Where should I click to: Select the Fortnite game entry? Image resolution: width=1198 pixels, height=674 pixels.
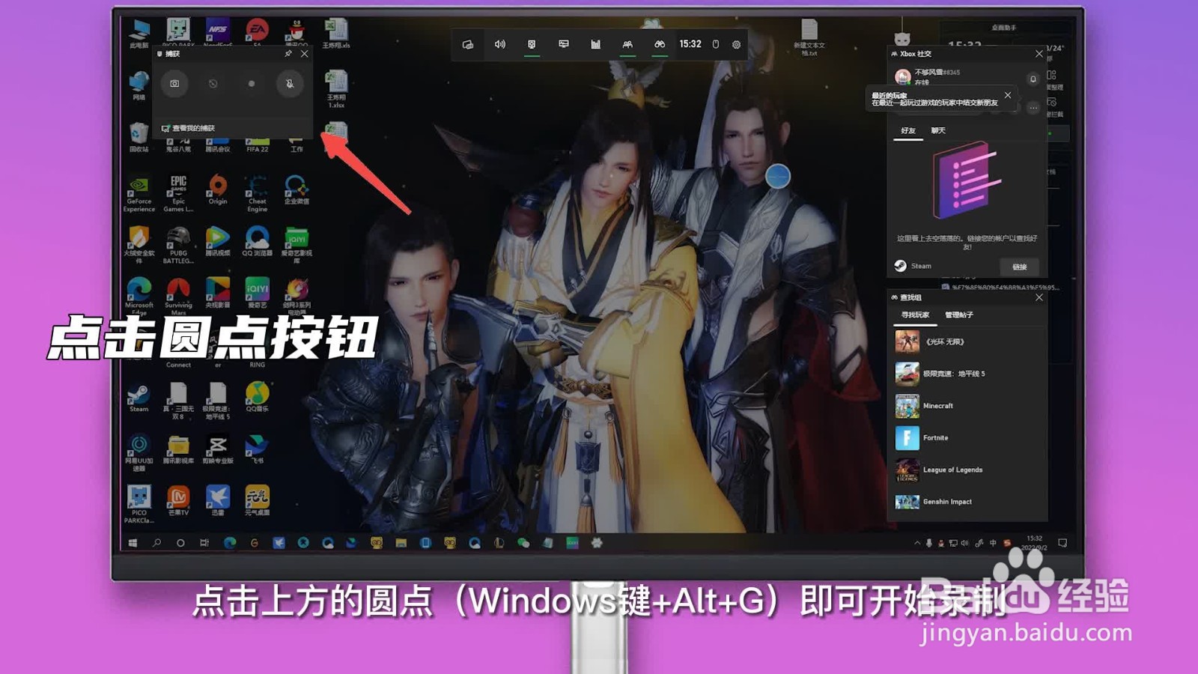(x=967, y=438)
